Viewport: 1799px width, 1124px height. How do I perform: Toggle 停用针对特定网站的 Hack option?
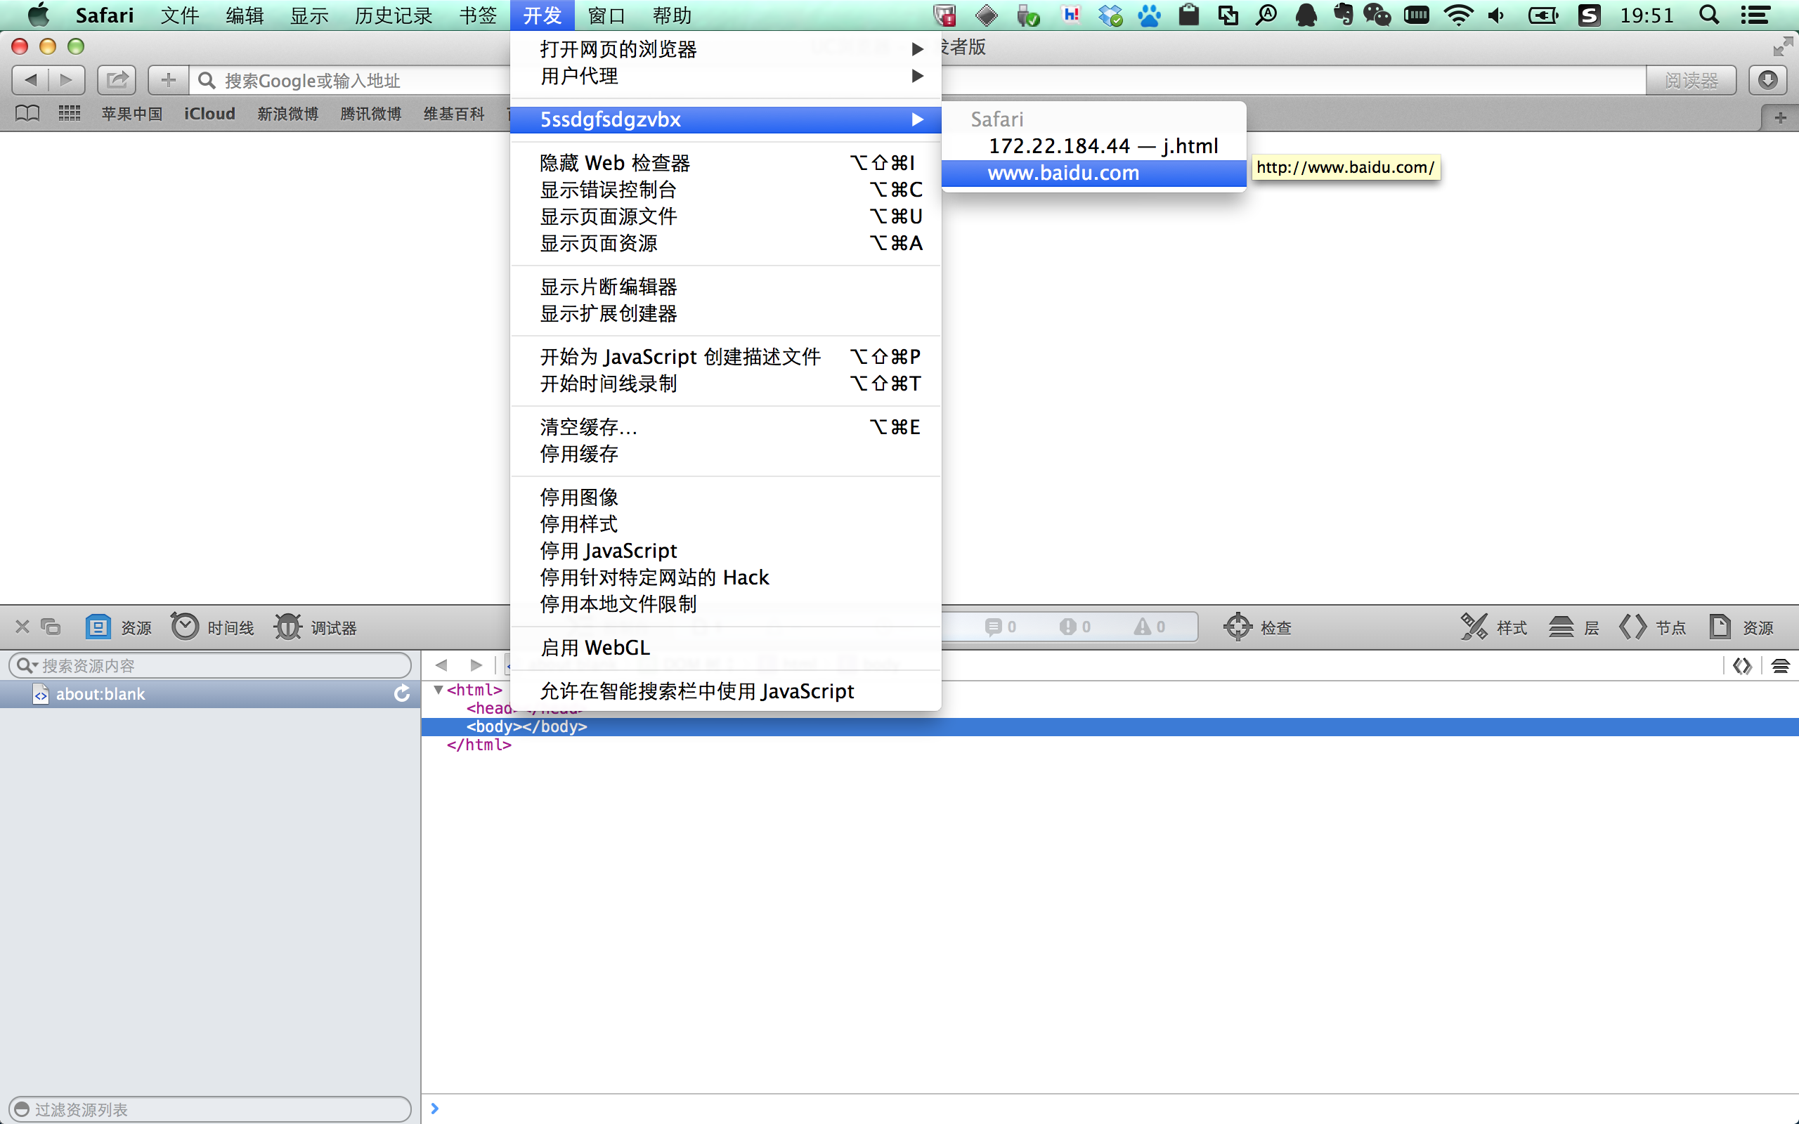(725, 577)
